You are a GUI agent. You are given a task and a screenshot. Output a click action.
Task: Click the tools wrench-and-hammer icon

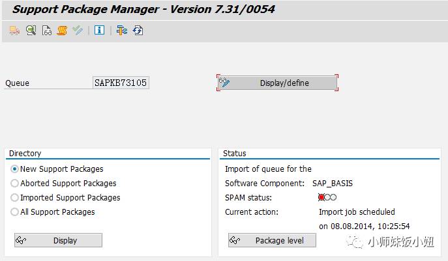(122, 30)
